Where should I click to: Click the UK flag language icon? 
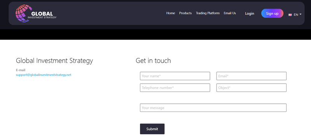point(290,15)
